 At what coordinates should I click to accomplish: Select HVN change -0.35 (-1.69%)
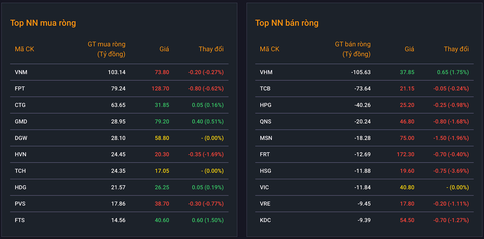(x=206, y=155)
